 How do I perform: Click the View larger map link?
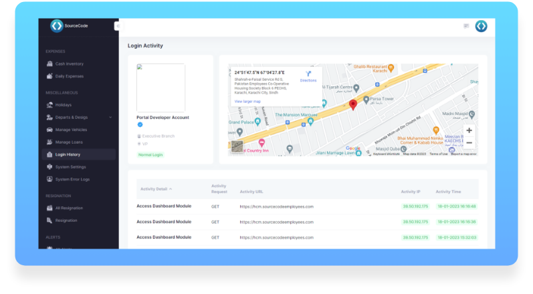coord(247,102)
